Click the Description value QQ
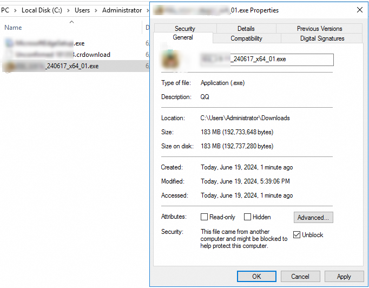The image size is (369, 288). click(x=205, y=97)
